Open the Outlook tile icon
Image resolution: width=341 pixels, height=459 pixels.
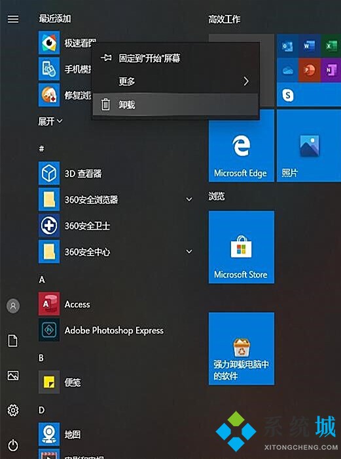tap(287, 46)
